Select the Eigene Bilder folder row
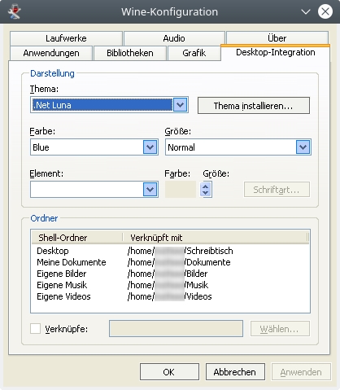 point(170,274)
